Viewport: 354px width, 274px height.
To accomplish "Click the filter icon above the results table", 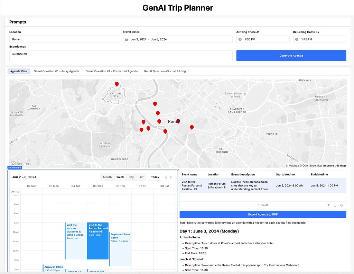I will pyautogui.click(x=328, y=205).
